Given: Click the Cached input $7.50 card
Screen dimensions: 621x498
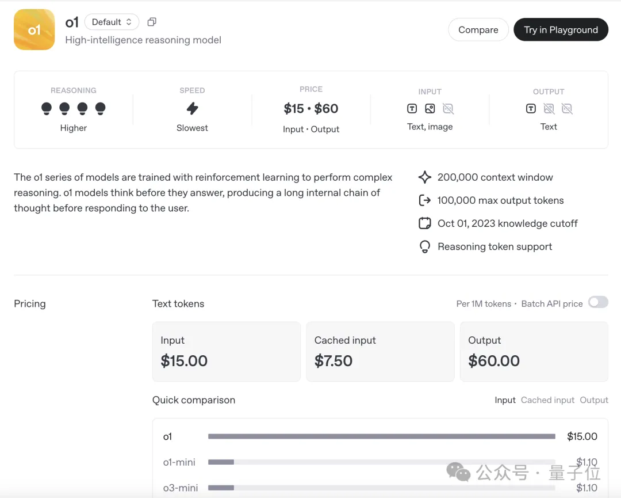Looking at the screenshot, I should tap(380, 351).
